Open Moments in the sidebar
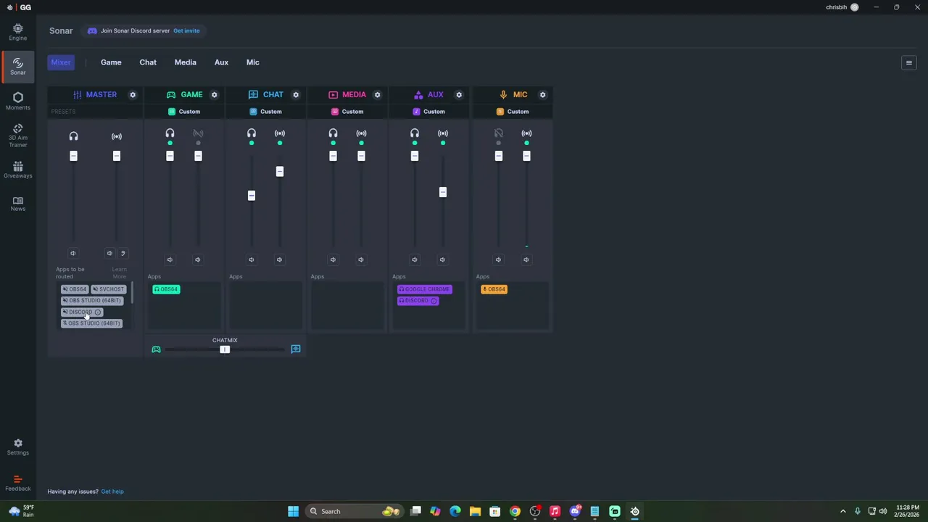Image resolution: width=928 pixels, height=522 pixels. [17, 101]
